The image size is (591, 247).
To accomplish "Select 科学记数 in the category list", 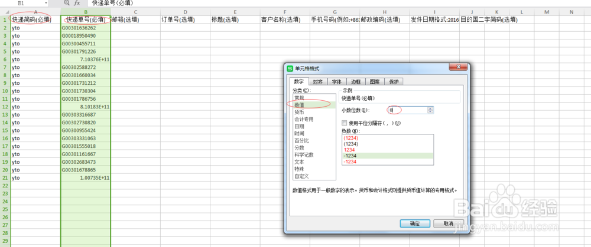I will click(314, 154).
